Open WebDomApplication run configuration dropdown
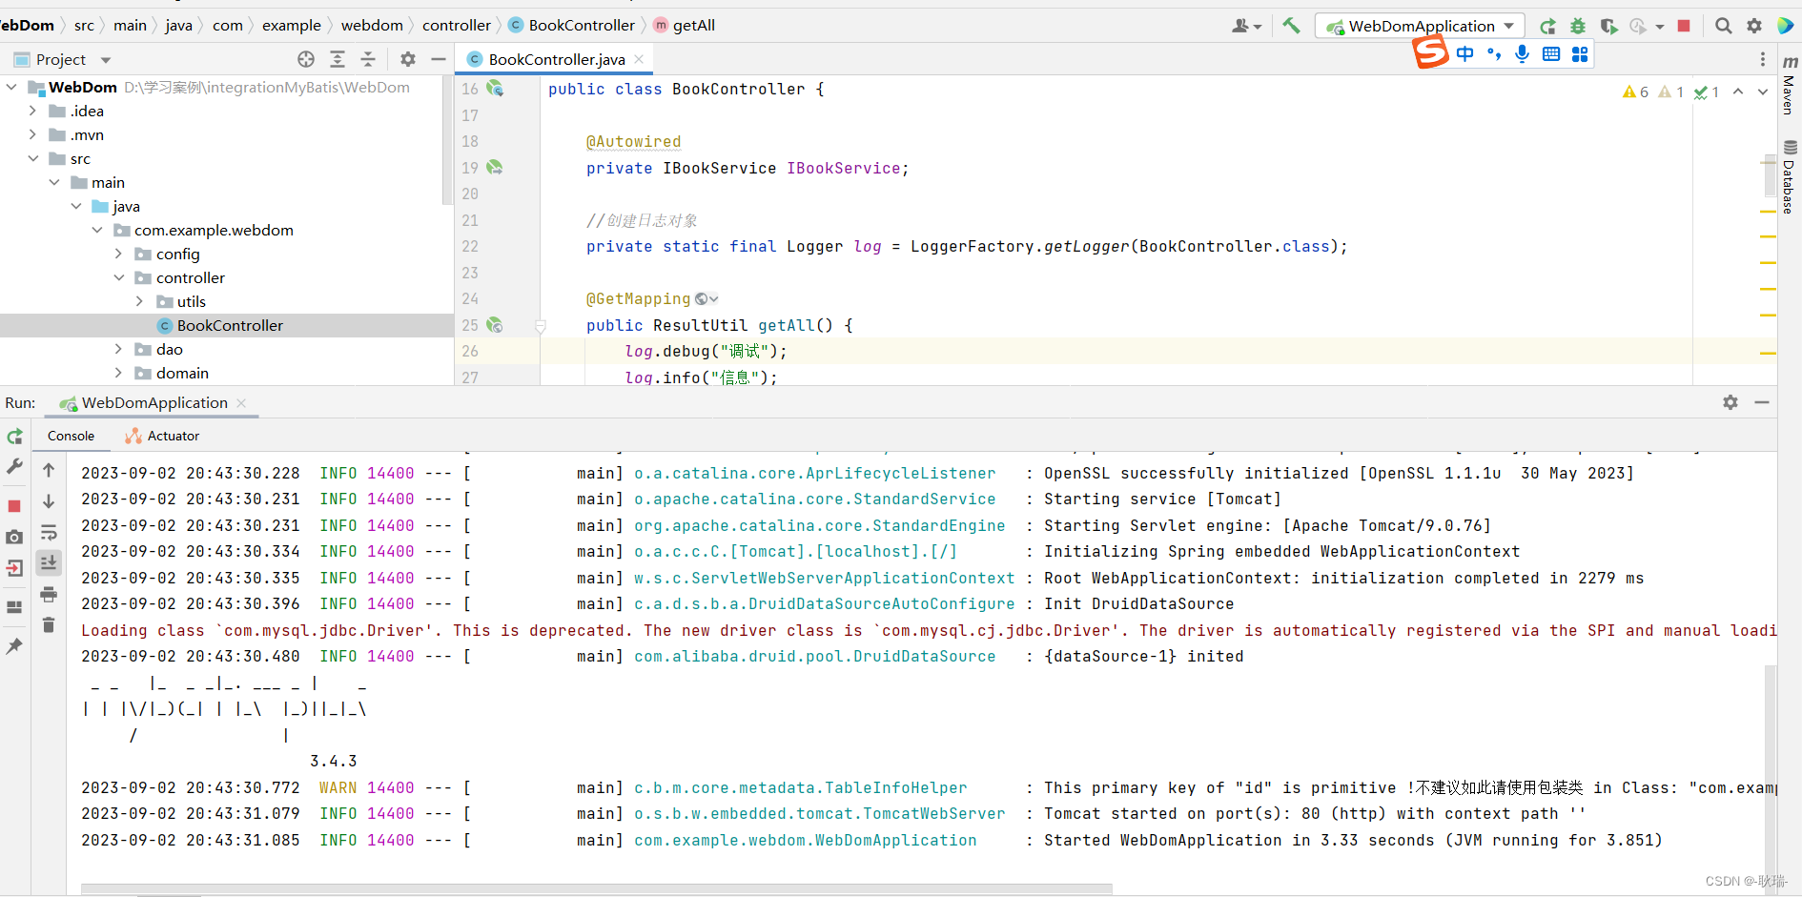1802x897 pixels. point(1420,26)
